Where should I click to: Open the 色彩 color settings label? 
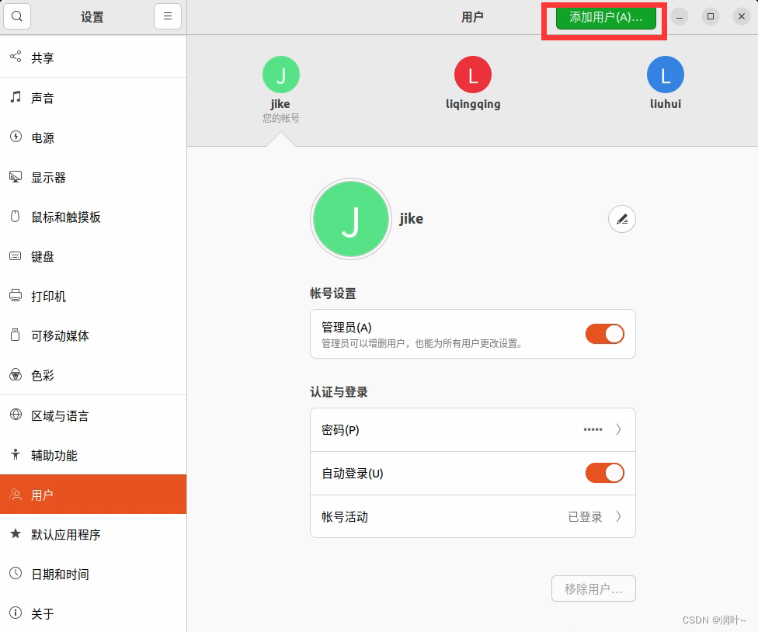point(43,376)
